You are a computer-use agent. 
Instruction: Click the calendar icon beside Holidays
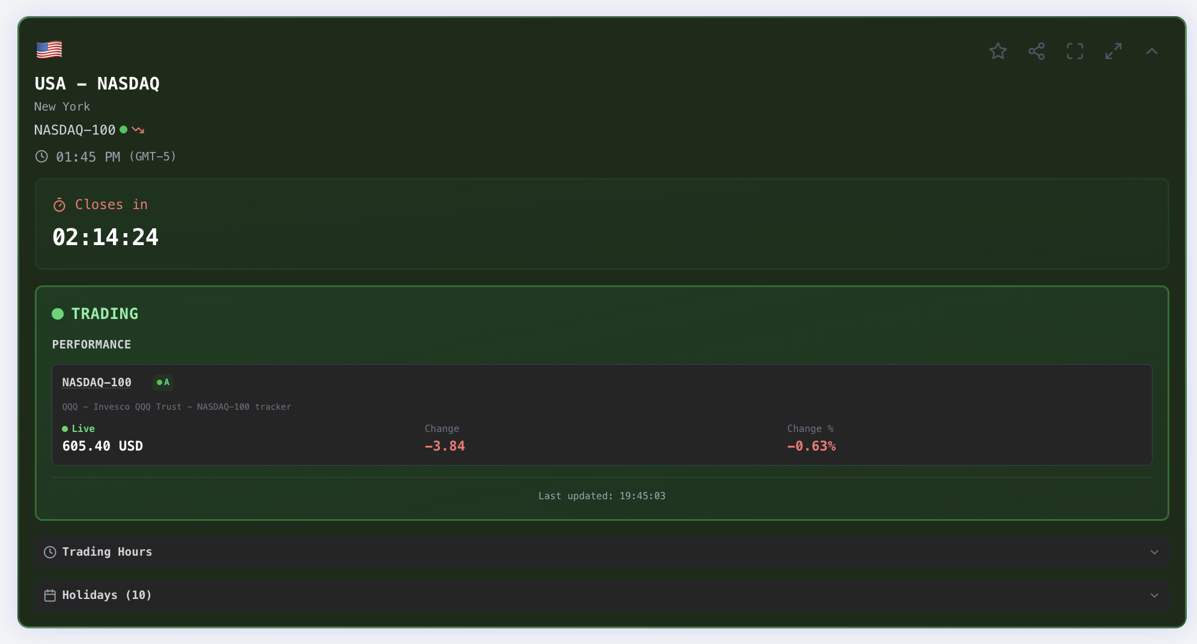(x=50, y=595)
